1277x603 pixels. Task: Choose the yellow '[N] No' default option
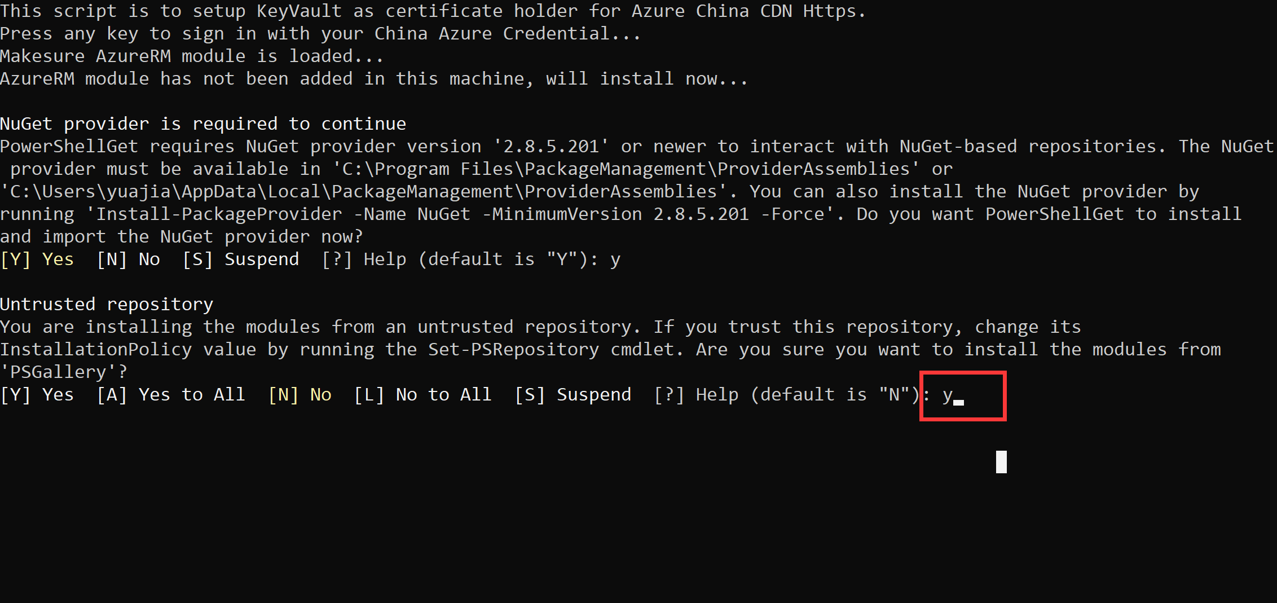coord(300,395)
